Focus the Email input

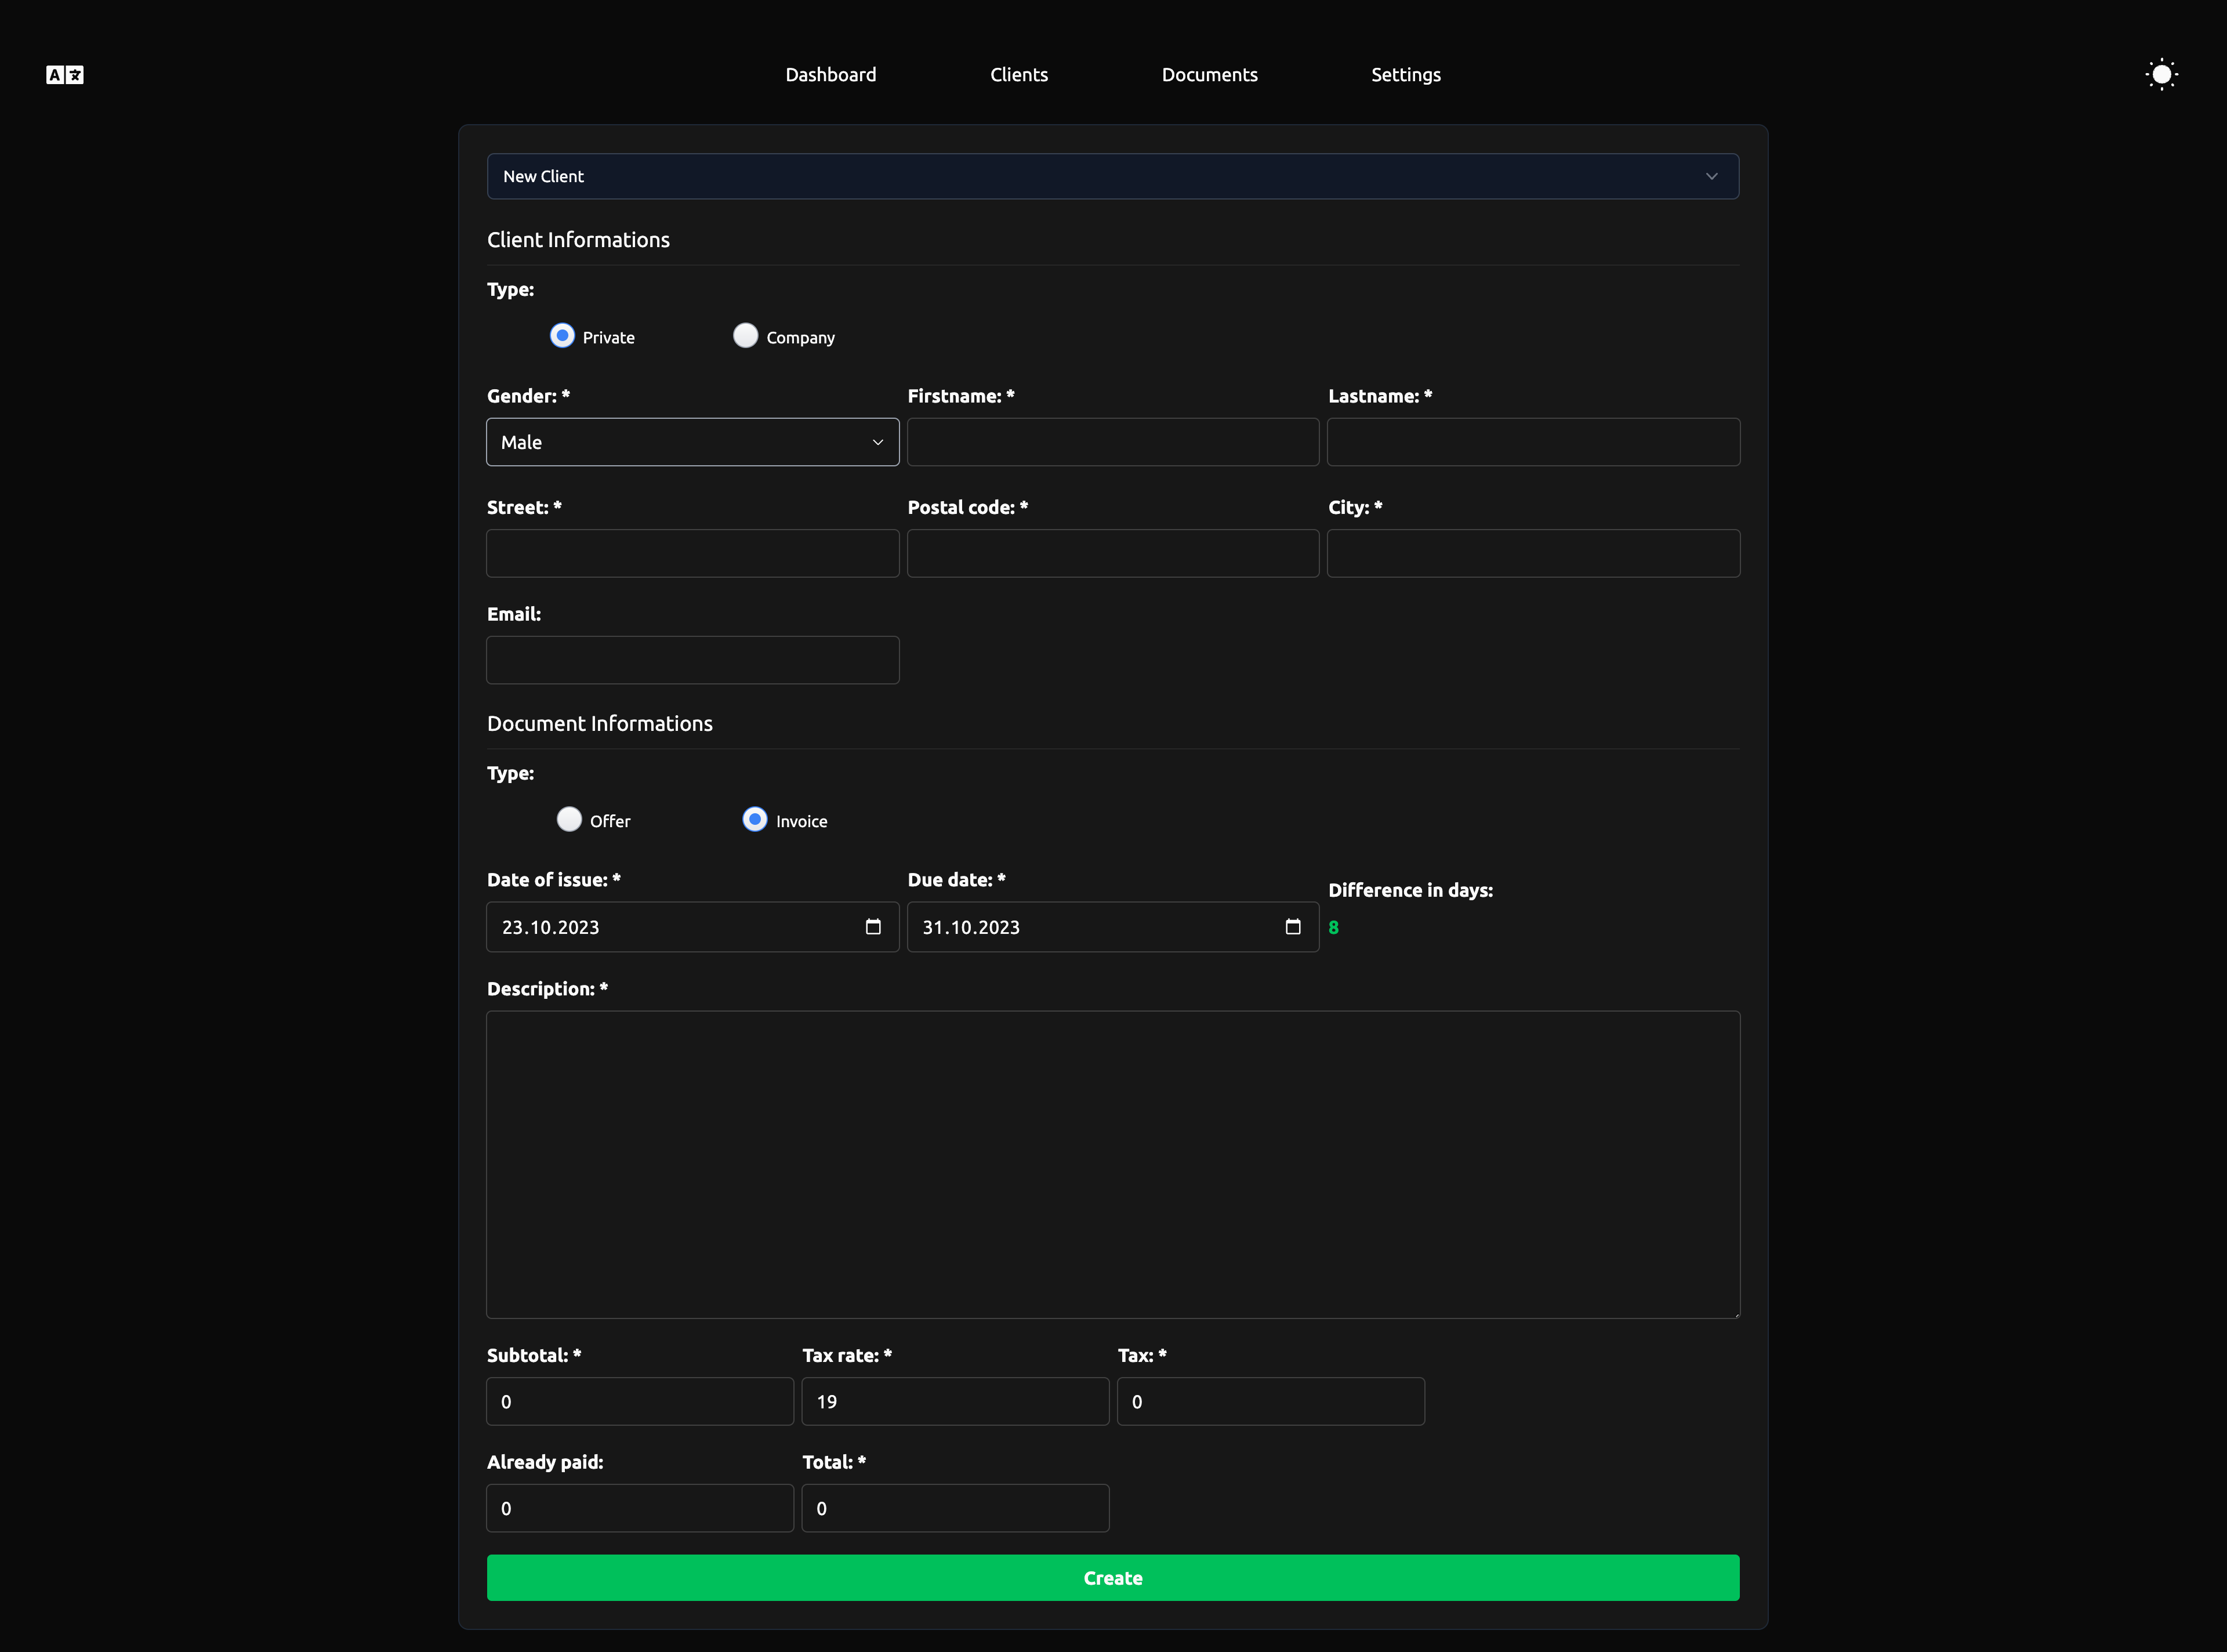coord(692,660)
